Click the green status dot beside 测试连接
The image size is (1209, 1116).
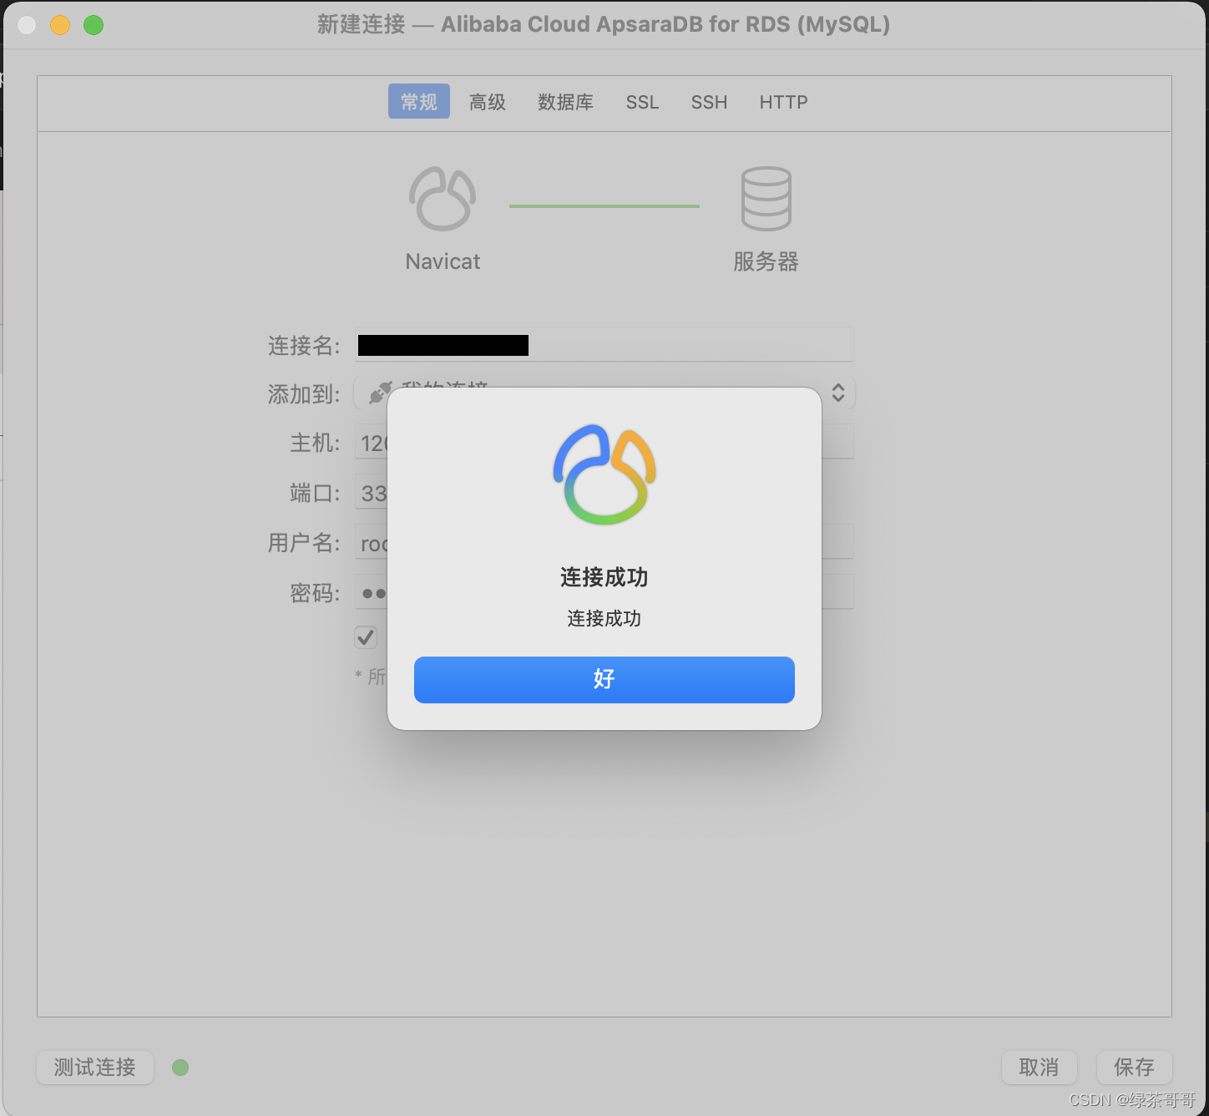coord(180,1068)
